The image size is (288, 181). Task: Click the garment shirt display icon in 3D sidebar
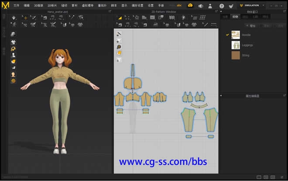click(x=14, y=42)
